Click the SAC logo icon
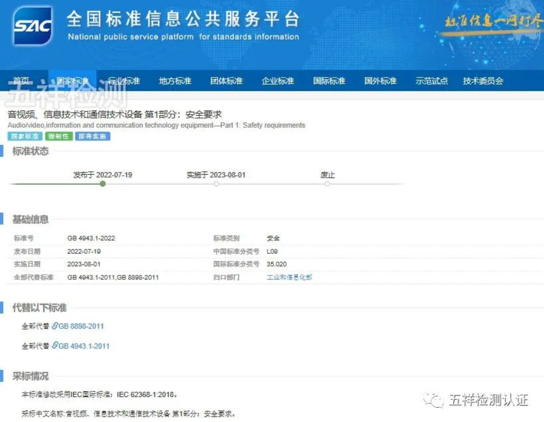The width and height of the screenshot is (544, 422). (x=33, y=26)
